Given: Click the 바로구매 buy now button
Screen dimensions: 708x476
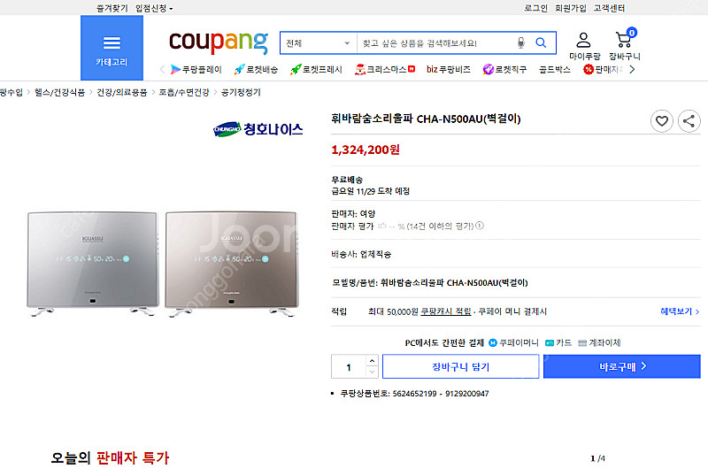Looking at the screenshot, I should 621,366.
